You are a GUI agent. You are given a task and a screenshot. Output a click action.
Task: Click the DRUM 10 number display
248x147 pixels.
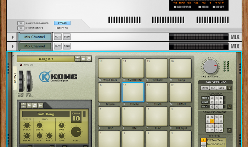[76, 117]
